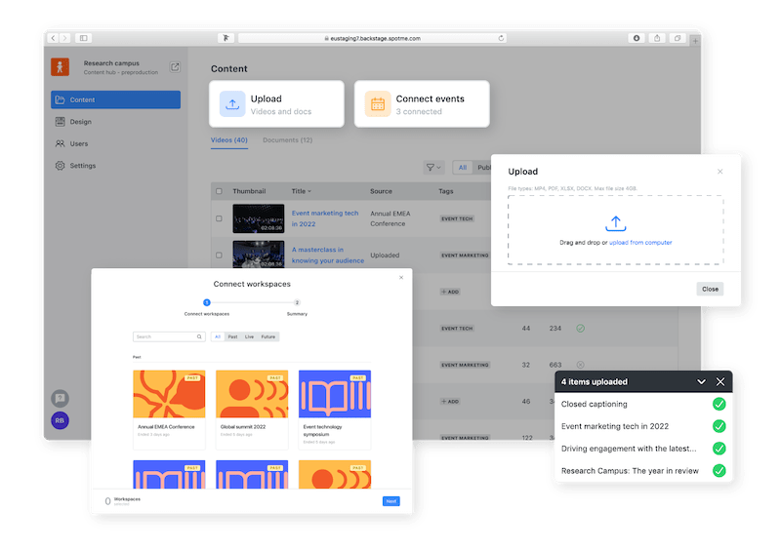Viewport: 781px width, 551px height.
Task: Open the Content section in sidebar
Action: coord(115,99)
